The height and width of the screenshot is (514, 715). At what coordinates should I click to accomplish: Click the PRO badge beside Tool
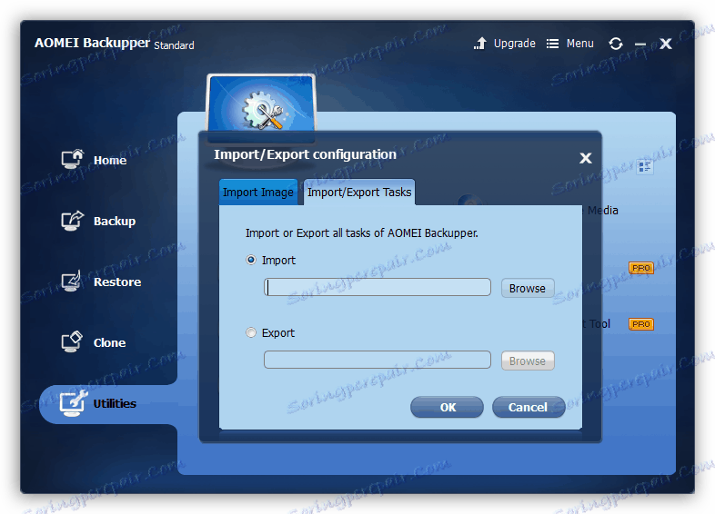tap(641, 324)
